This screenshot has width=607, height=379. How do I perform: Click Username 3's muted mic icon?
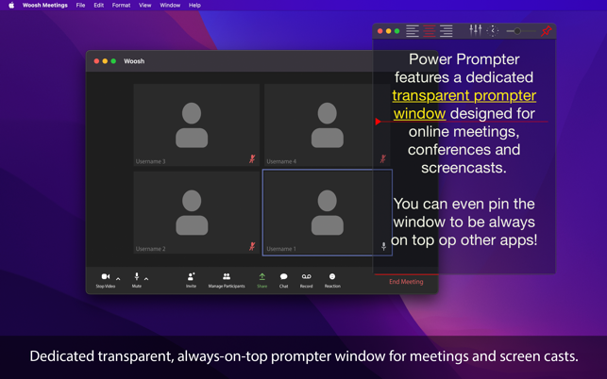click(x=252, y=158)
